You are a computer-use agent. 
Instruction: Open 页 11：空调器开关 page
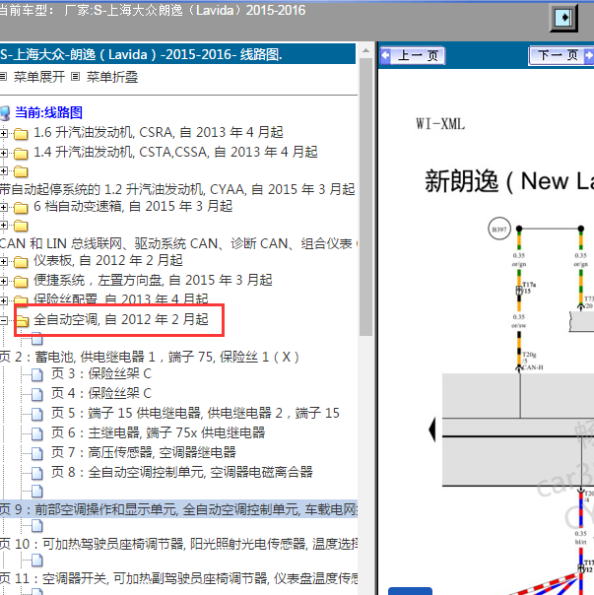pyautogui.click(x=178, y=578)
